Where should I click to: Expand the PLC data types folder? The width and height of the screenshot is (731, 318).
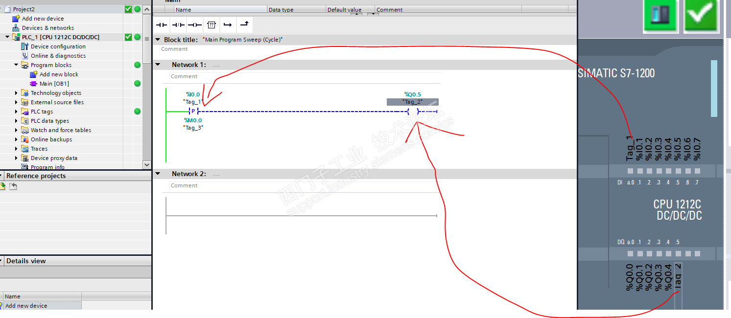tap(16, 121)
